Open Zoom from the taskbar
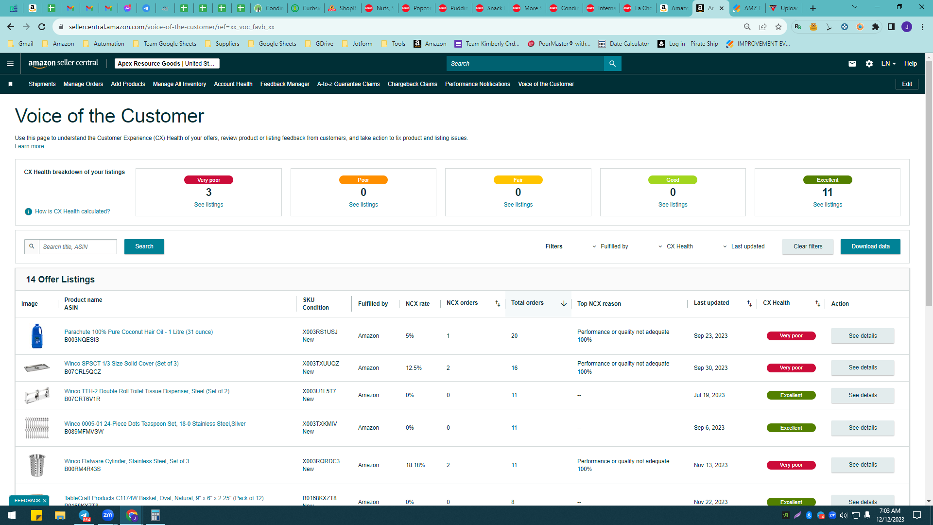This screenshot has height=525, width=933. (108, 515)
